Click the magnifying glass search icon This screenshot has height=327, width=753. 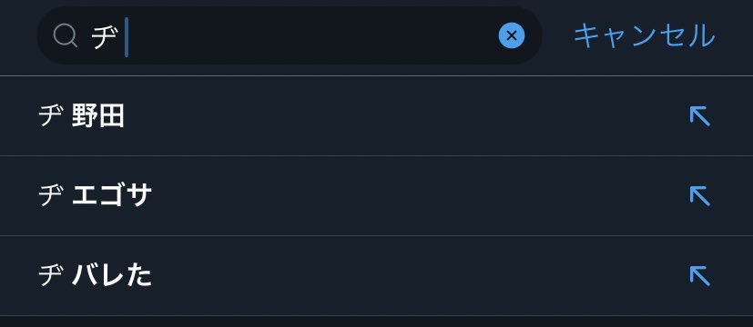coord(66,36)
